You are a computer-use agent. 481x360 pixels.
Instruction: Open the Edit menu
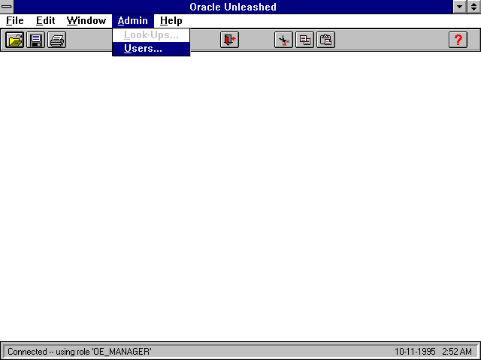pyautogui.click(x=45, y=21)
